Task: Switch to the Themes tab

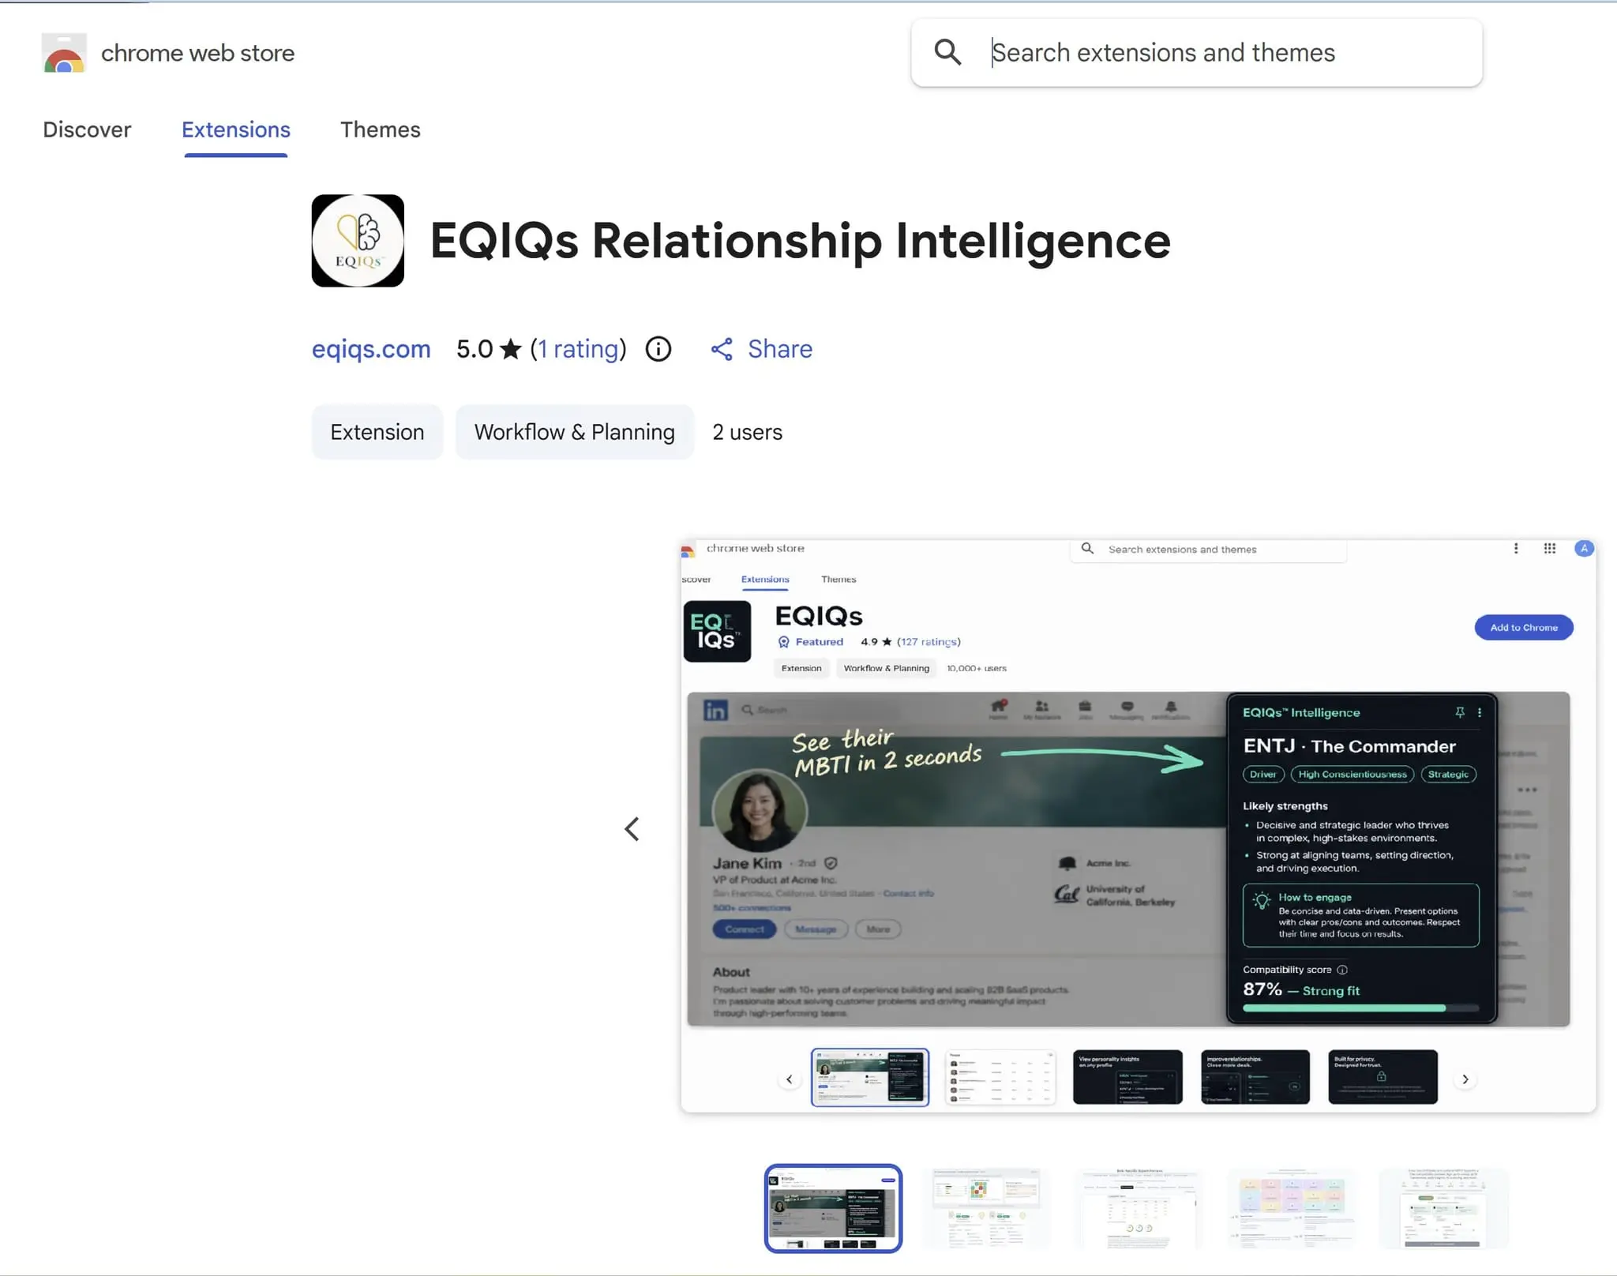Action: click(381, 129)
